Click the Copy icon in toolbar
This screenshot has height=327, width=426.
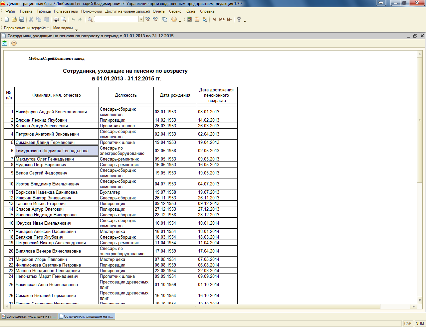coord(39,20)
